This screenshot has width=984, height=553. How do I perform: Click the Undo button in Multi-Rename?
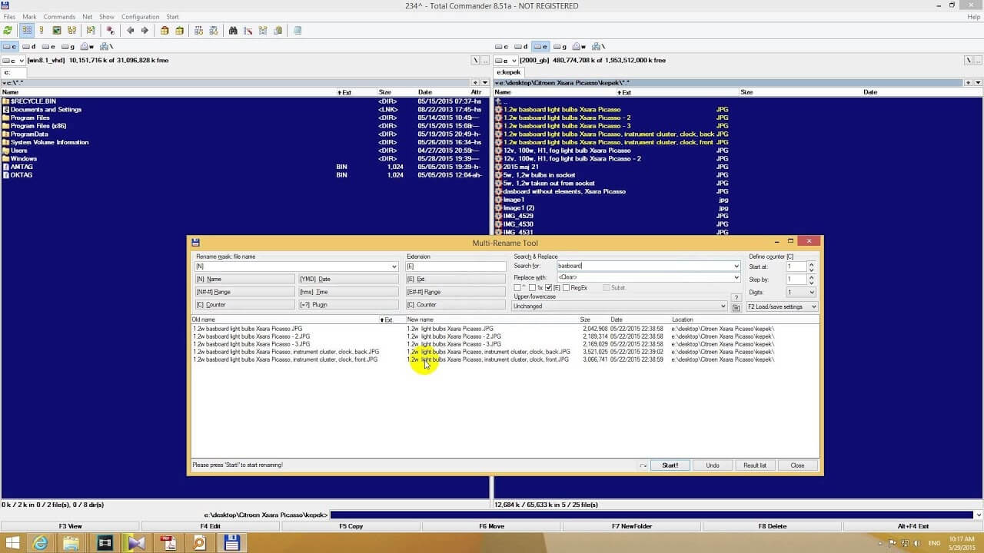pos(713,465)
